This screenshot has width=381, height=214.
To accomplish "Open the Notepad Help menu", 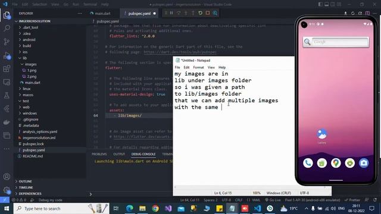I will click(x=222, y=67).
